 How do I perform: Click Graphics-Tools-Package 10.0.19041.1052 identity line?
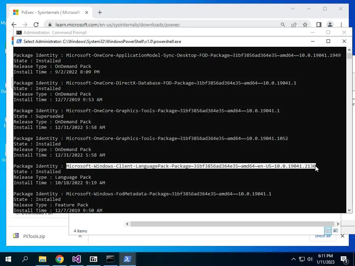tap(151, 139)
